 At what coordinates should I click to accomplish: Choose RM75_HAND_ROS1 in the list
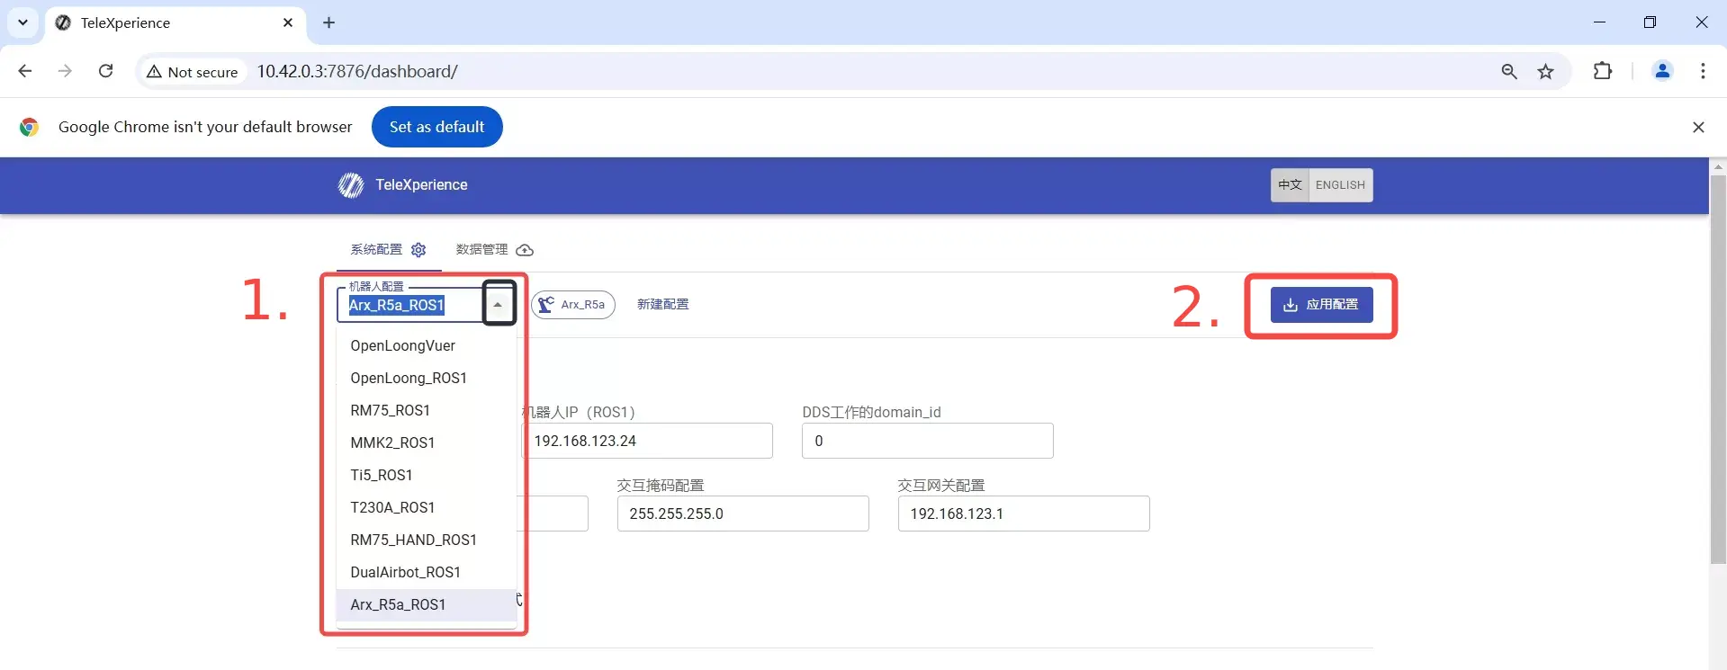(413, 540)
